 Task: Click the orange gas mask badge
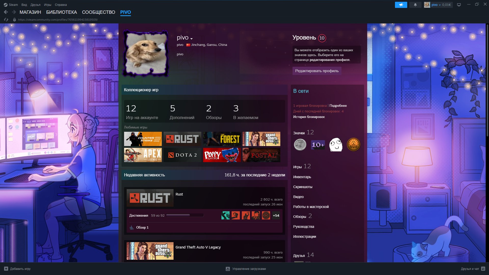click(353, 145)
